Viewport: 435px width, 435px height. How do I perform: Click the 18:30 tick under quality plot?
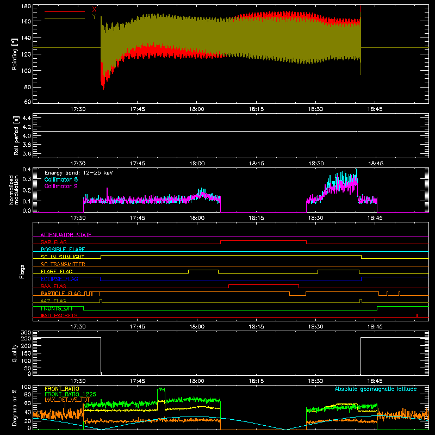click(316, 381)
